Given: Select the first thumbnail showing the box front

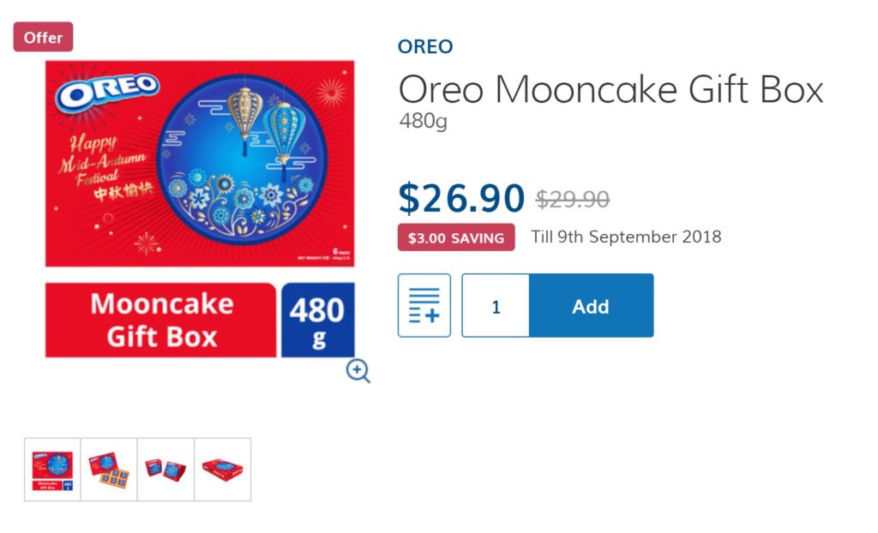Looking at the screenshot, I should click(52, 470).
